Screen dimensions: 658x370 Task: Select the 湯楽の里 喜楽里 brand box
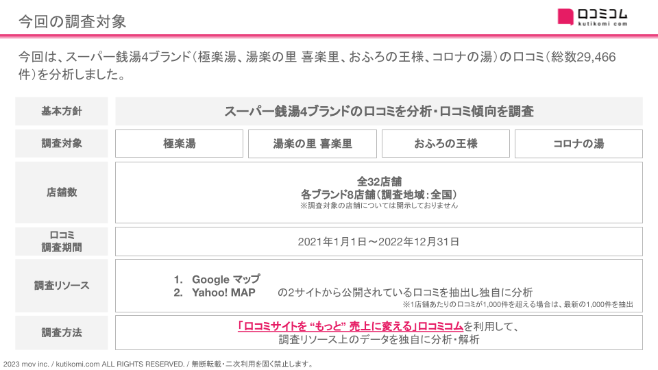pos(313,144)
